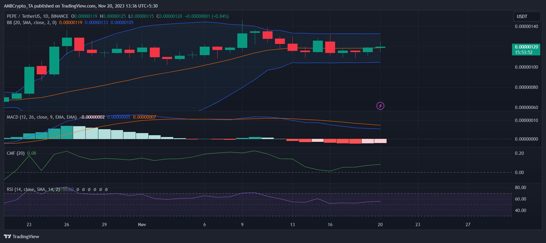Click the BB lower band value 0.00000105

pos(122,23)
